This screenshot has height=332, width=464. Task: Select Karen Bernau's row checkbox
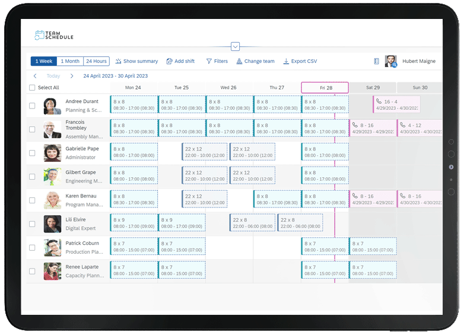32,200
